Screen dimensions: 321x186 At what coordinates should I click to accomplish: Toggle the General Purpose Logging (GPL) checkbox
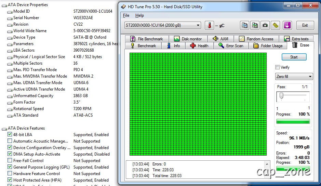point(10,167)
